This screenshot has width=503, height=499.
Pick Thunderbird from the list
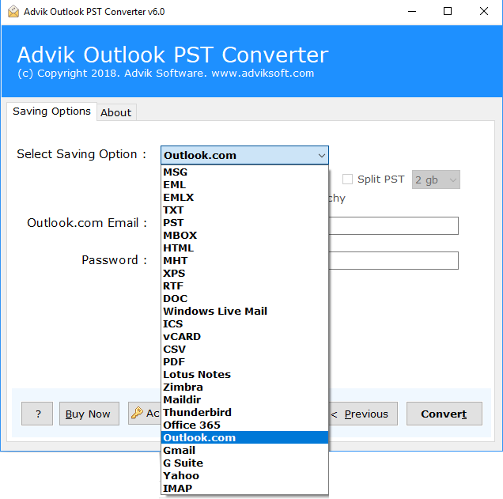pos(244,413)
